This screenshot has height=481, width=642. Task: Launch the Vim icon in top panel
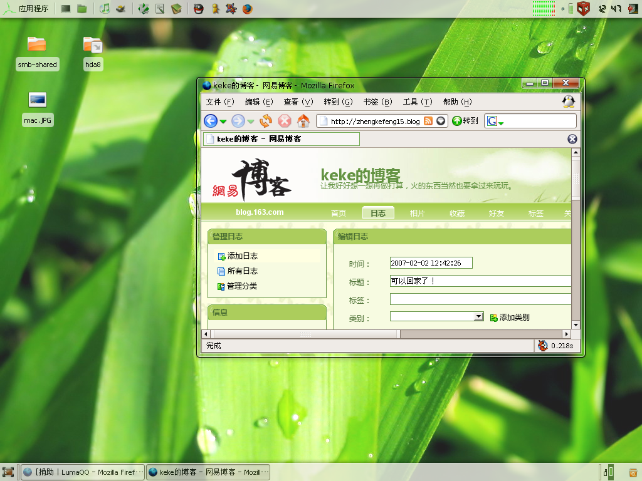coord(144,9)
